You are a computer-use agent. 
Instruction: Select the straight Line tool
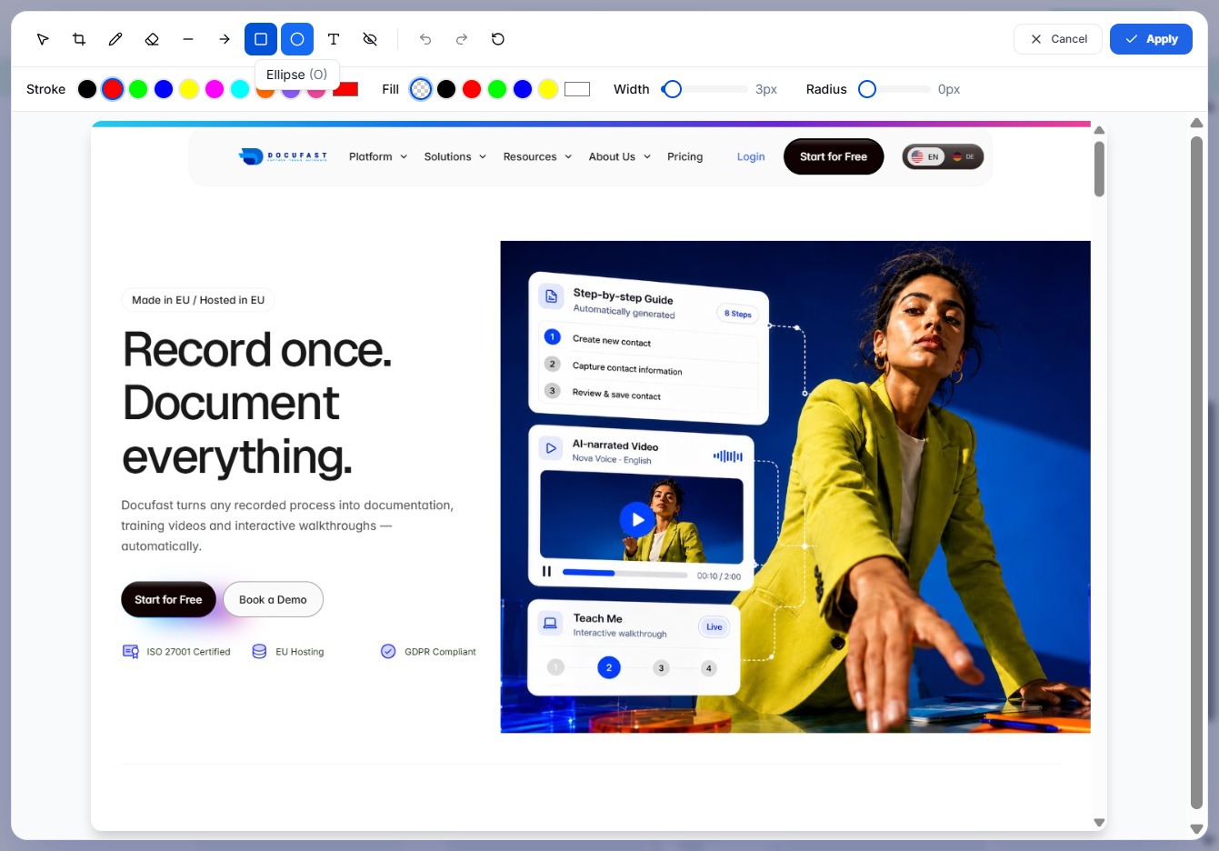coord(188,39)
